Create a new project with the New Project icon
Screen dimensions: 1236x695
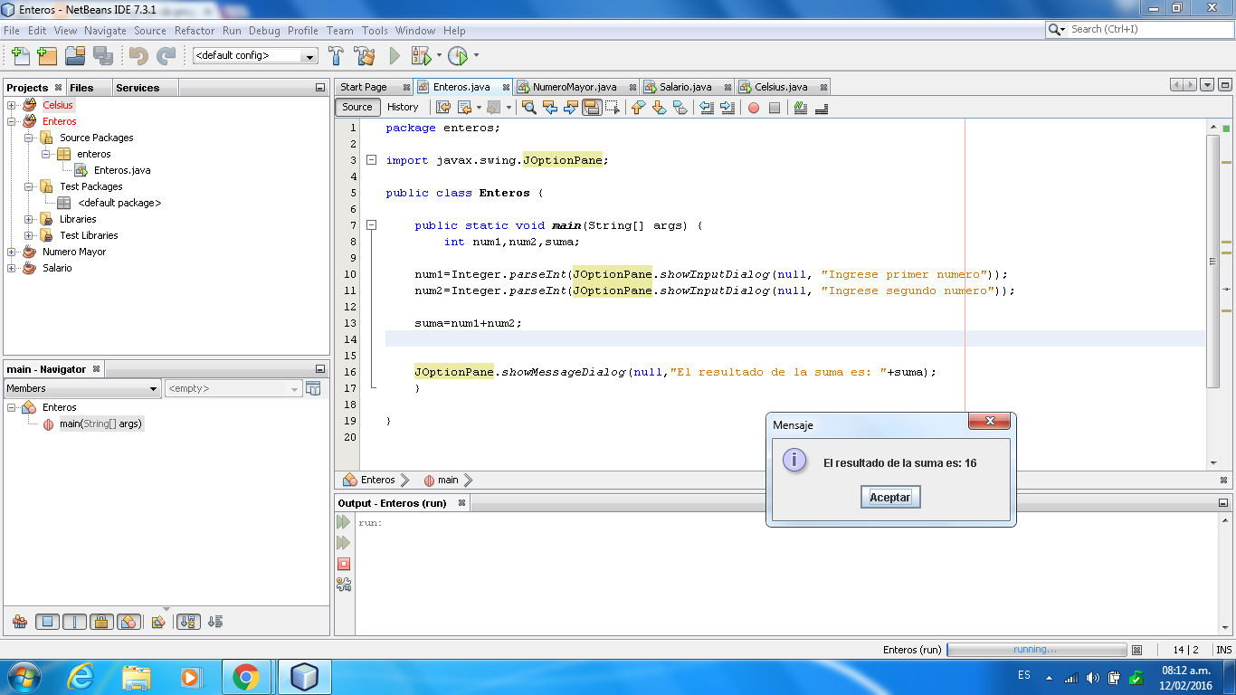(x=47, y=55)
